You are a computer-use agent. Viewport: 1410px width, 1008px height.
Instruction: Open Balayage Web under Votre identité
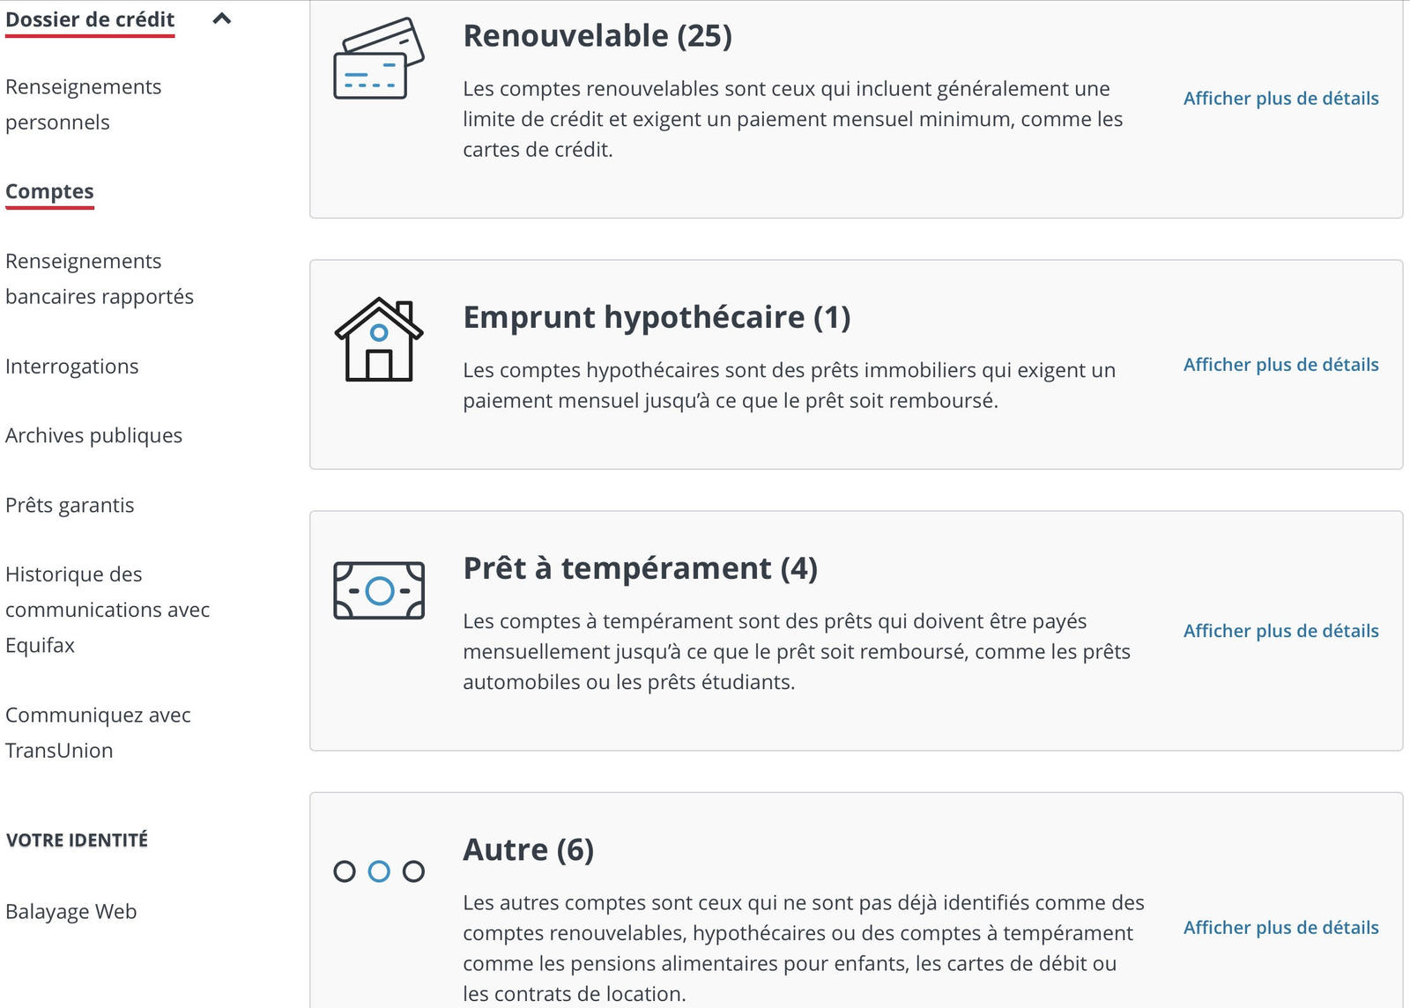click(70, 911)
